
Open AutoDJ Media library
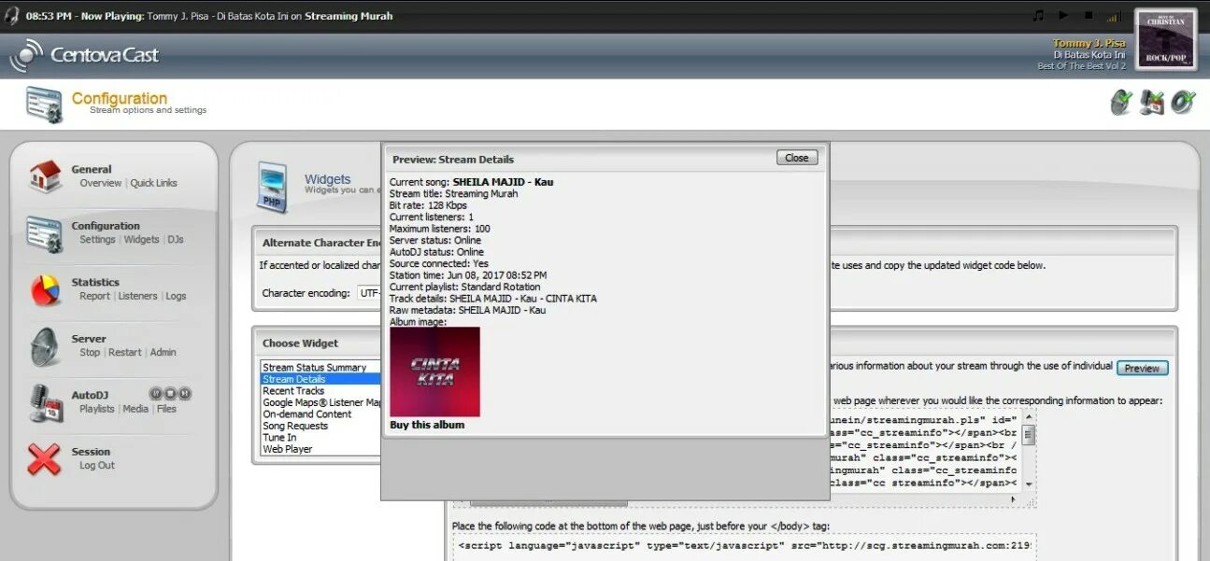tap(135, 409)
